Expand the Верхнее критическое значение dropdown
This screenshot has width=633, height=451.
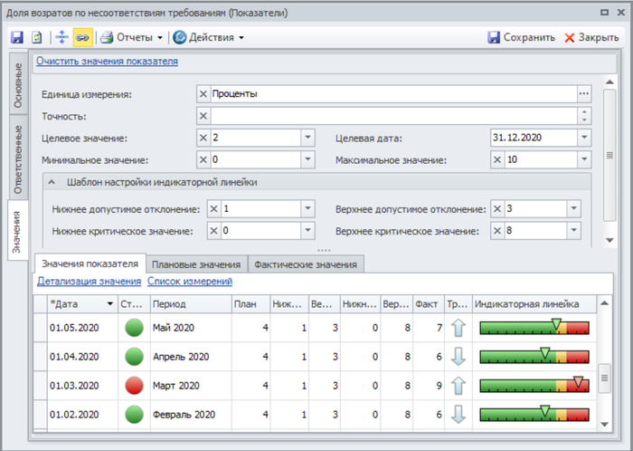click(572, 231)
